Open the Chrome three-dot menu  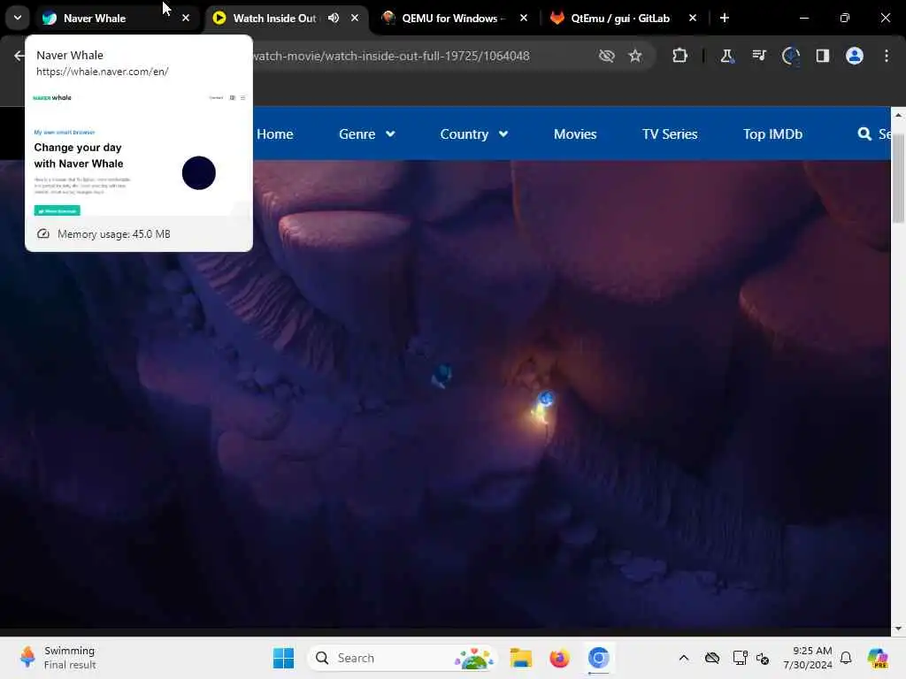887,56
